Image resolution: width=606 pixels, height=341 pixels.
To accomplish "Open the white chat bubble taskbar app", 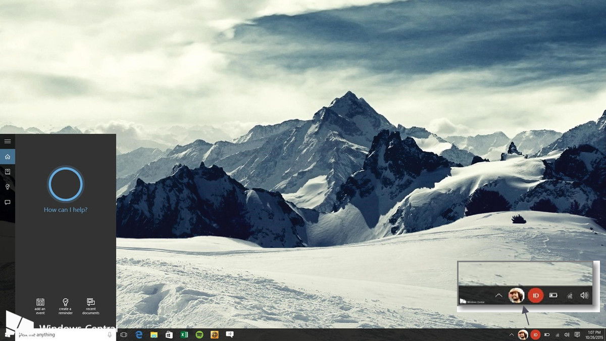I will click(230, 334).
